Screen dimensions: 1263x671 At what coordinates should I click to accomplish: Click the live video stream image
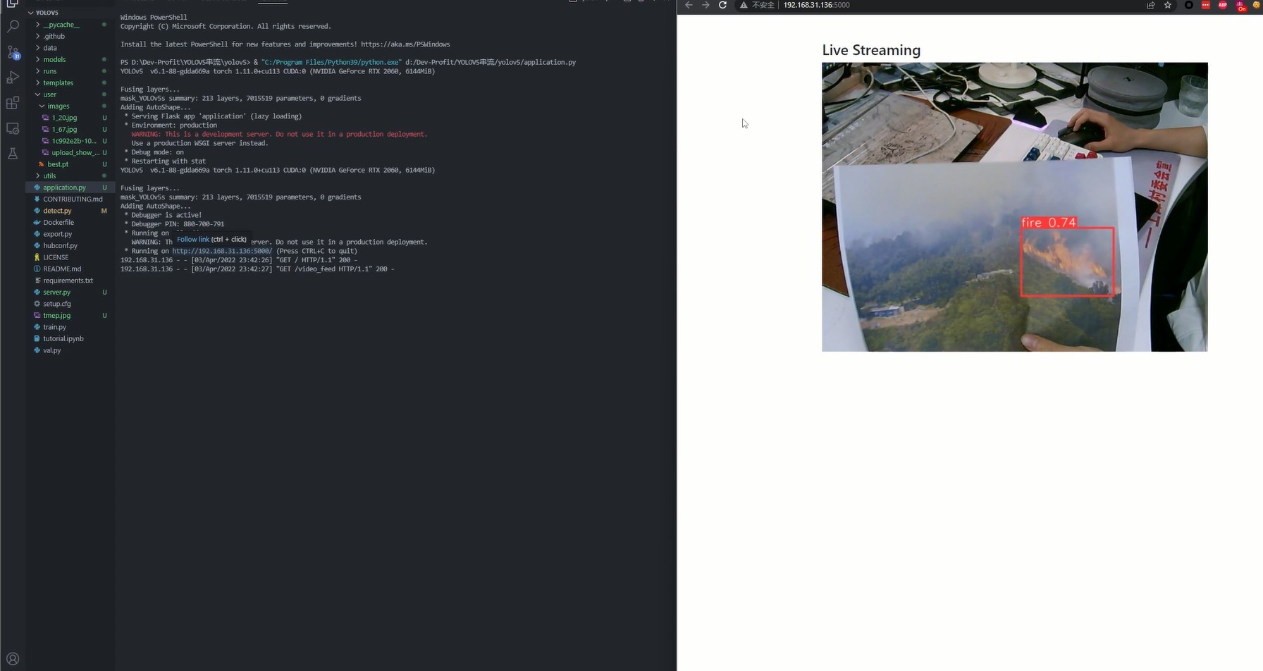[1014, 207]
